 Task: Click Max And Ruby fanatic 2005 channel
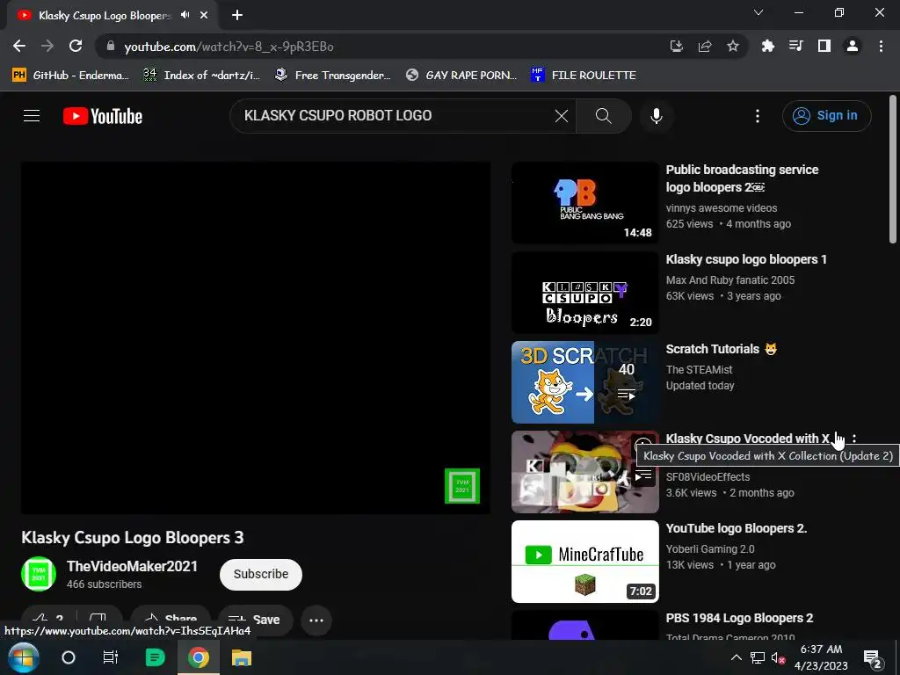(x=730, y=280)
